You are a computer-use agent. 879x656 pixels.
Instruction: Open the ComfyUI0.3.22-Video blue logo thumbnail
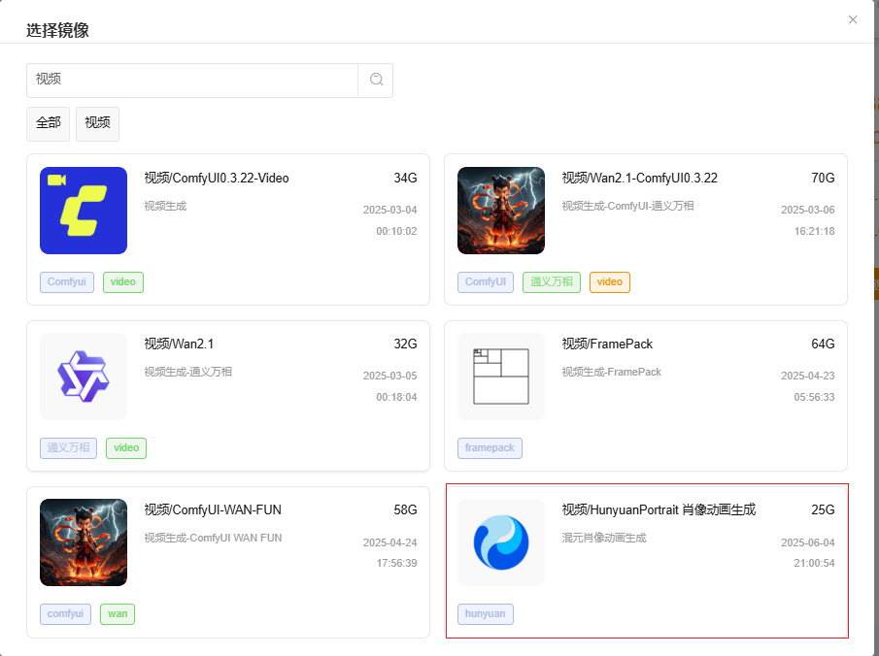click(x=84, y=211)
